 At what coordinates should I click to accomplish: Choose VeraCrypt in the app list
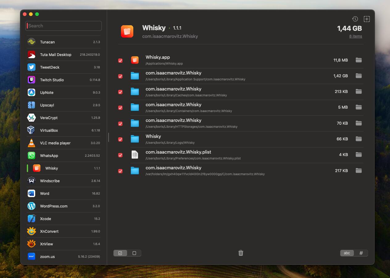tap(64, 118)
